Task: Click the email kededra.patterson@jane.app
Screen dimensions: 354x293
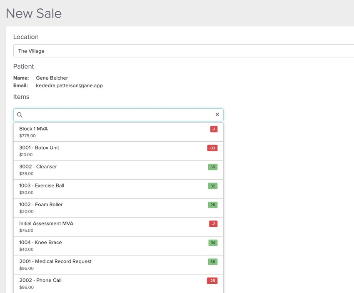Action: click(69, 85)
